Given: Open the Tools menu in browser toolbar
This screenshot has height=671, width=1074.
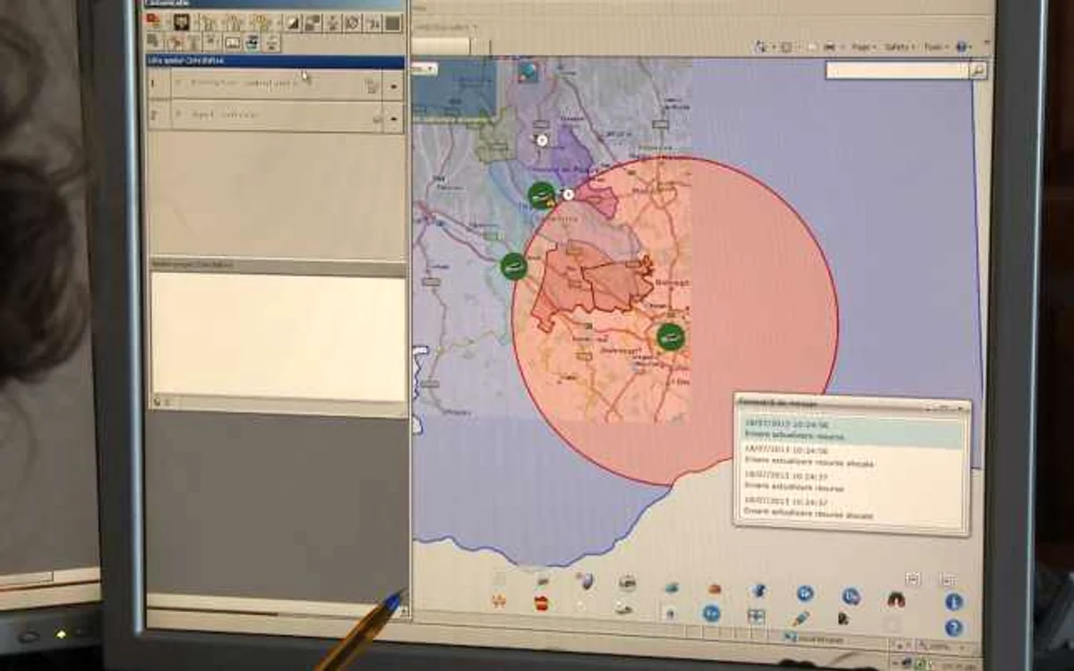Looking at the screenshot, I should click(935, 47).
